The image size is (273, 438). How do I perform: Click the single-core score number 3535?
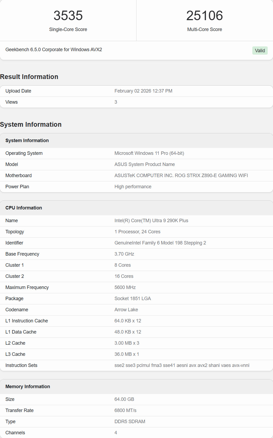coord(68,16)
